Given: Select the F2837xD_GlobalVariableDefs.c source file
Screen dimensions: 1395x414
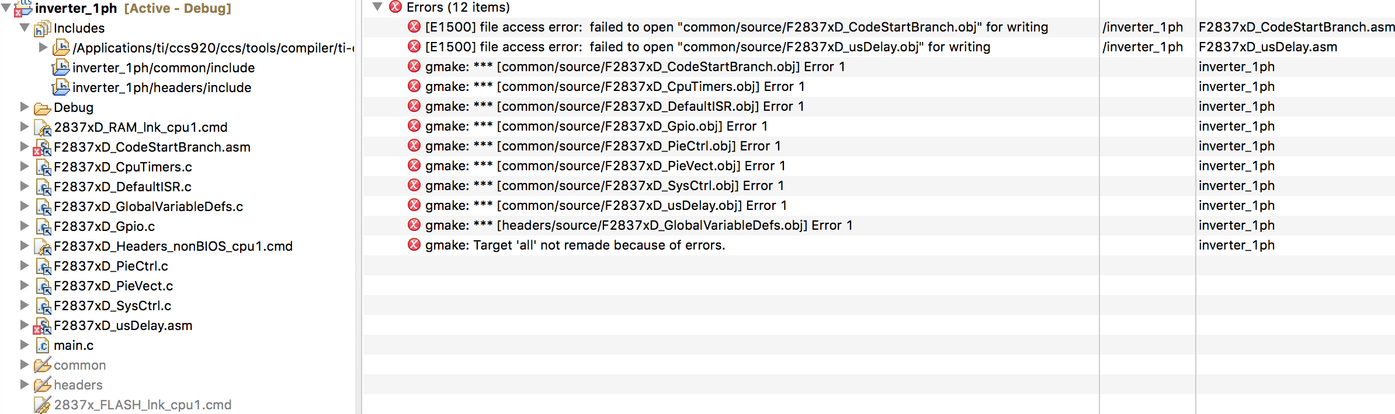Looking at the screenshot, I should 150,206.
